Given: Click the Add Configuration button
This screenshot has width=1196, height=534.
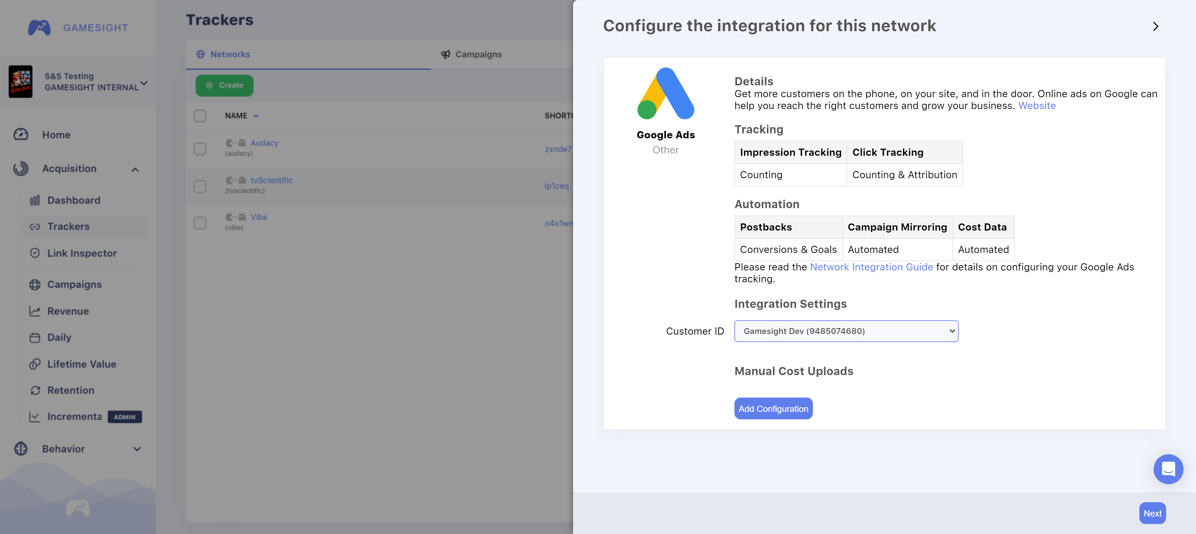Looking at the screenshot, I should point(773,409).
